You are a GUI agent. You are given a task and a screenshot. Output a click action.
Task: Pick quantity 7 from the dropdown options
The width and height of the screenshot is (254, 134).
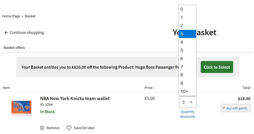187,67
